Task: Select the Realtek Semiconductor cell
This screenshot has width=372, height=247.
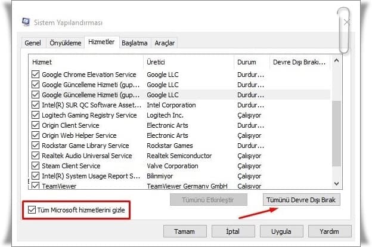Action: (179, 156)
